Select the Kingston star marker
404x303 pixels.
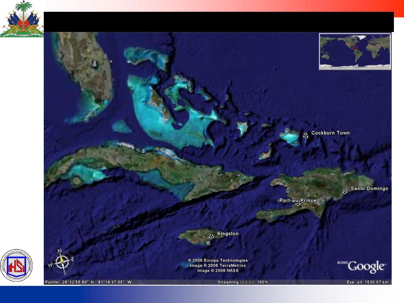click(212, 237)
